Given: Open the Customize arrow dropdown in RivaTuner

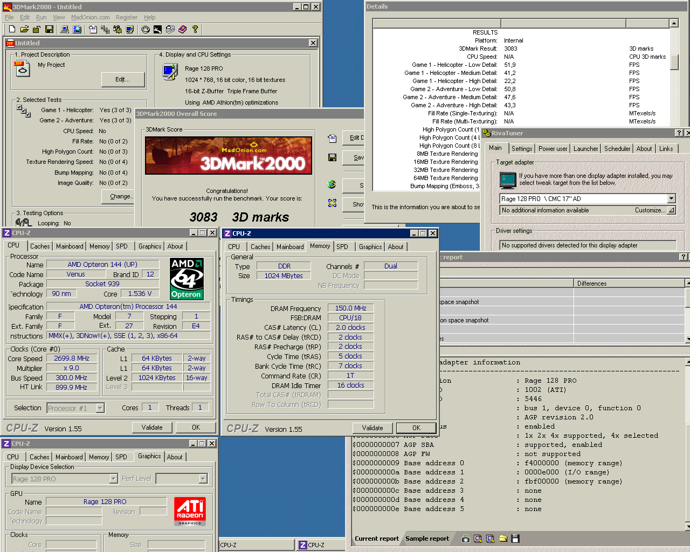Looking at the screenshot, I should click(x=671, y=210).
